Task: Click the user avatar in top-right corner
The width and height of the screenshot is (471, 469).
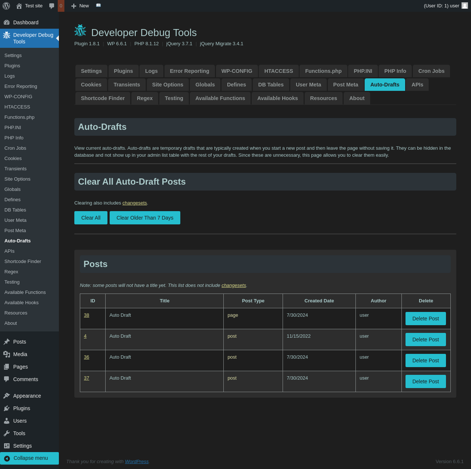Action: [465, 6]
